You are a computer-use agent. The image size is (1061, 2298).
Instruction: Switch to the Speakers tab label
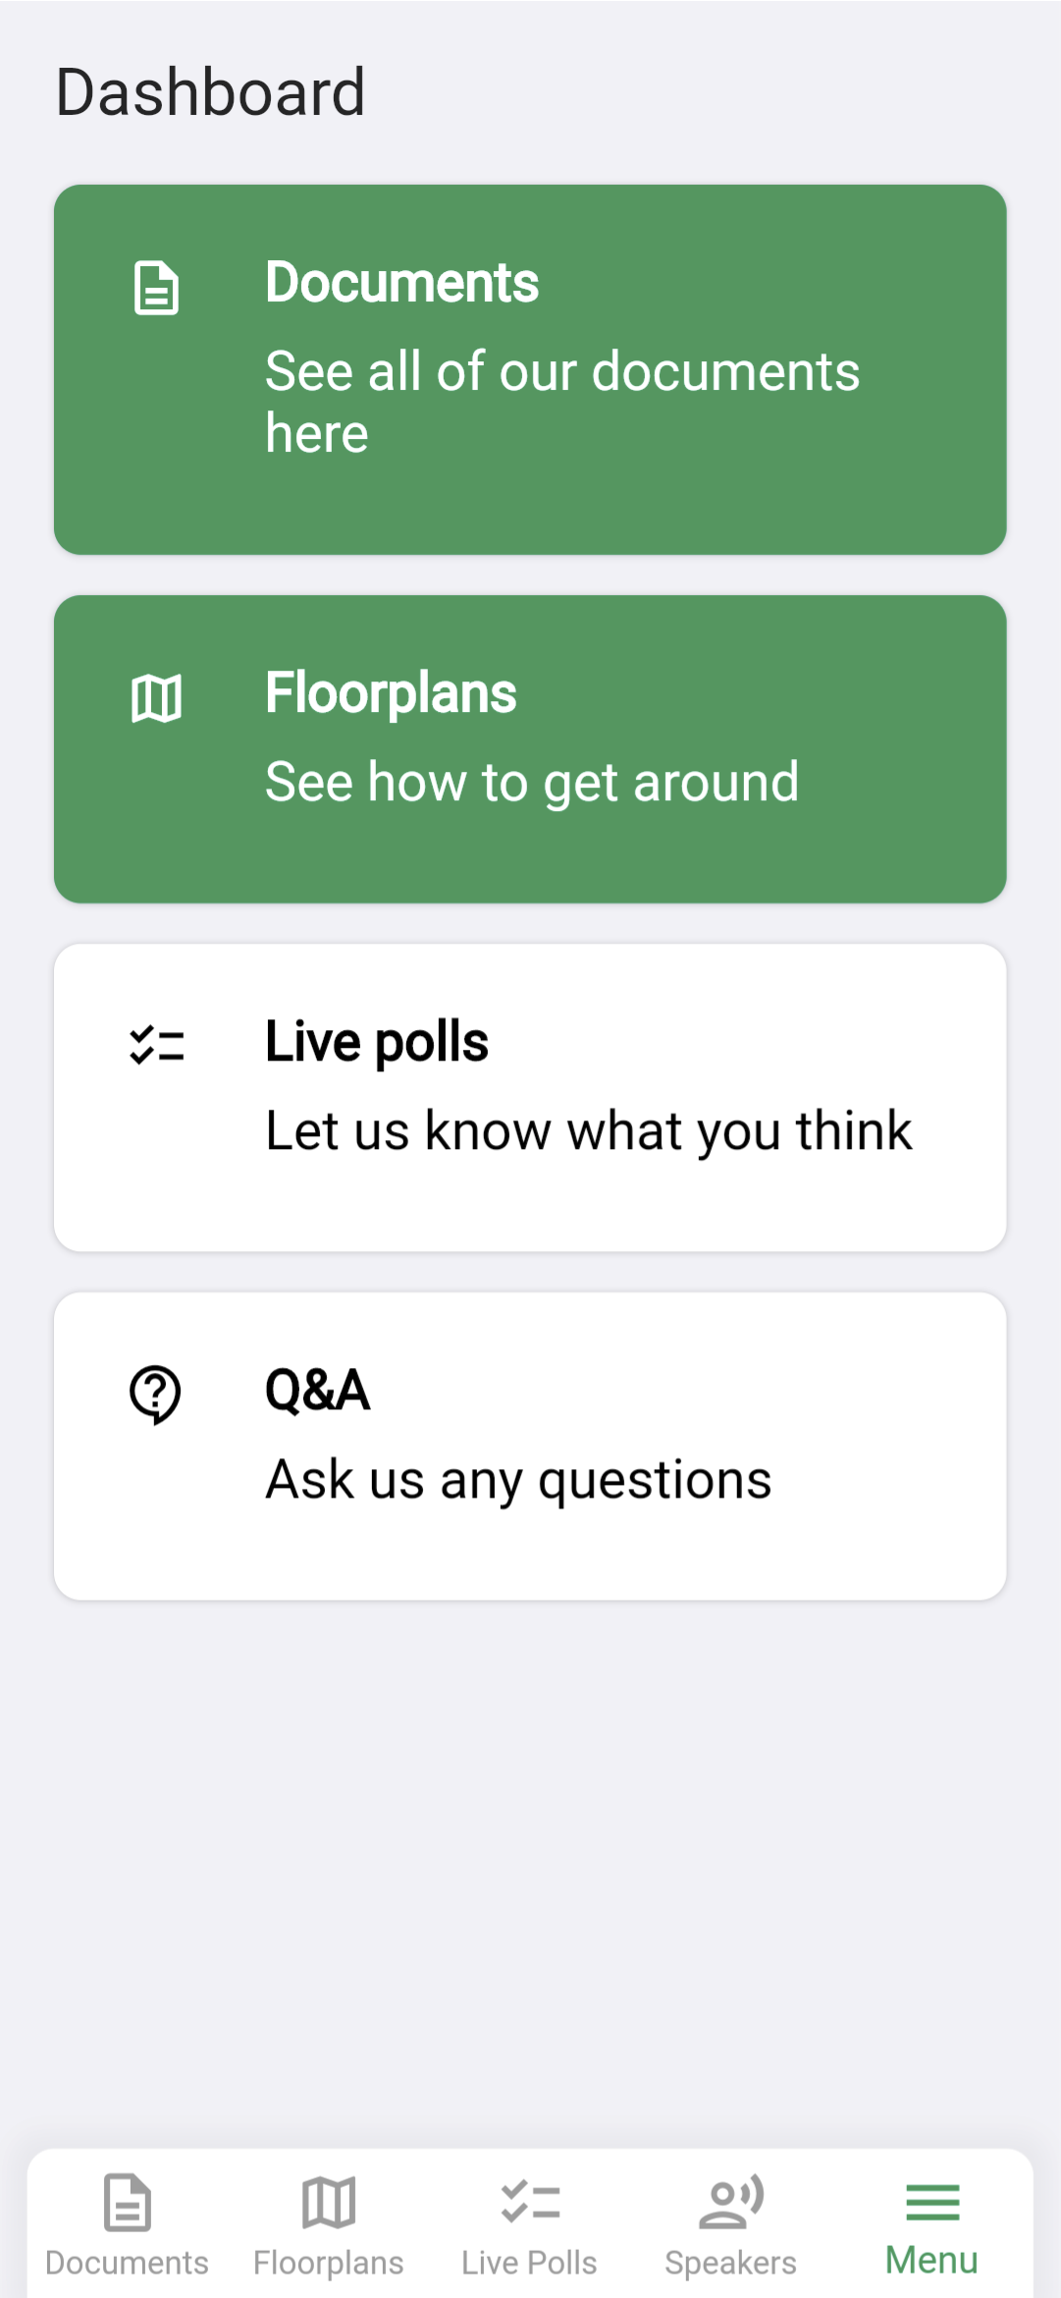pyautogui.click(x=730, y=2263)
